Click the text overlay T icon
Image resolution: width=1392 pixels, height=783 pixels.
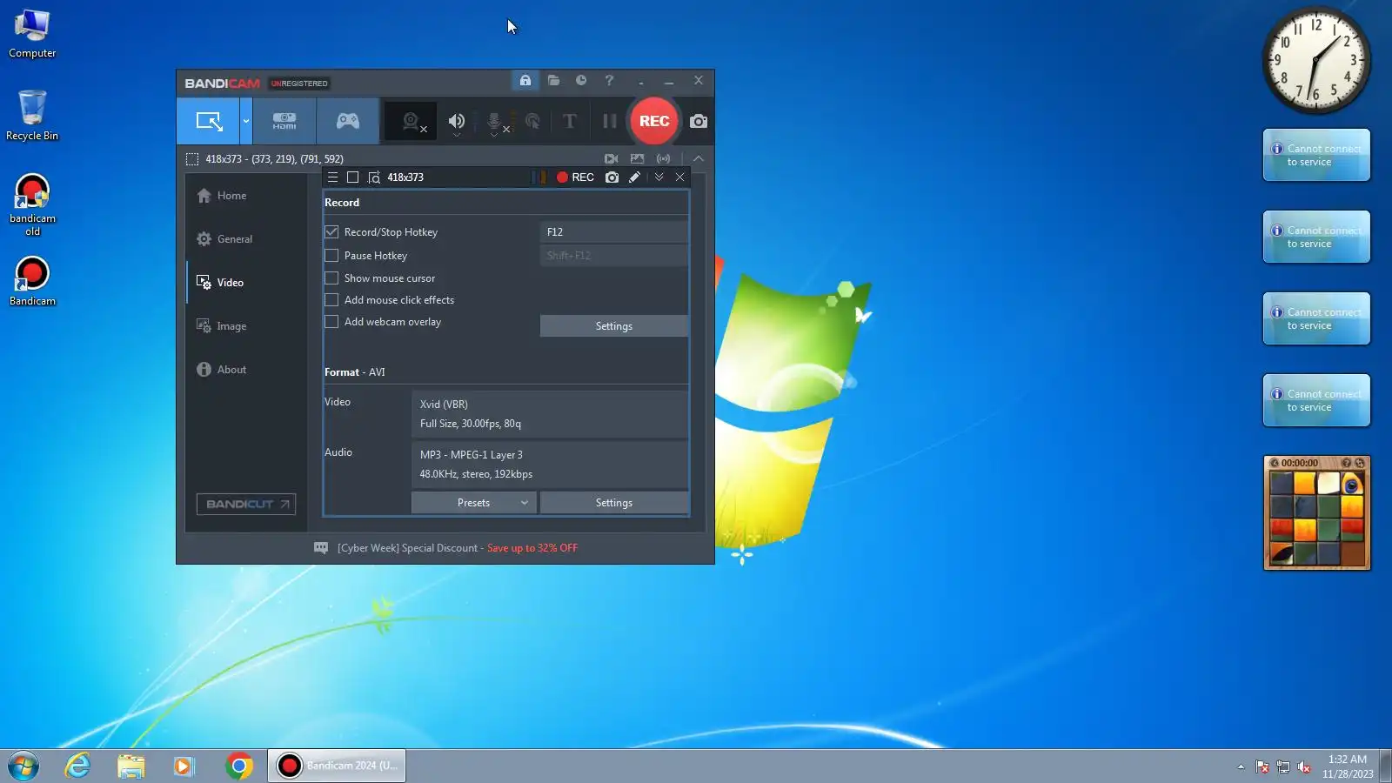pyautogui.click(x=570, y=121)
